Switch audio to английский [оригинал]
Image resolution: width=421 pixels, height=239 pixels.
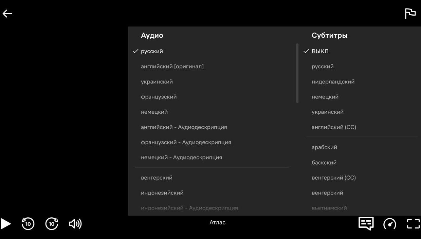tap(172, 67)
